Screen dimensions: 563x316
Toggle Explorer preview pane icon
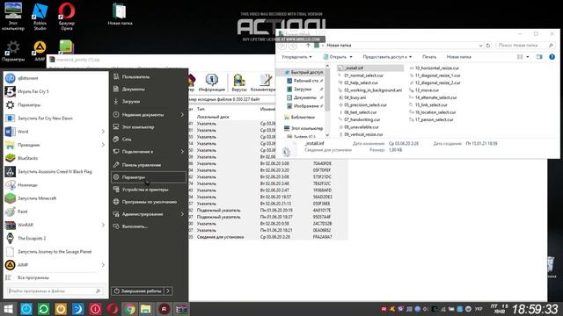(x=539, y=56)
